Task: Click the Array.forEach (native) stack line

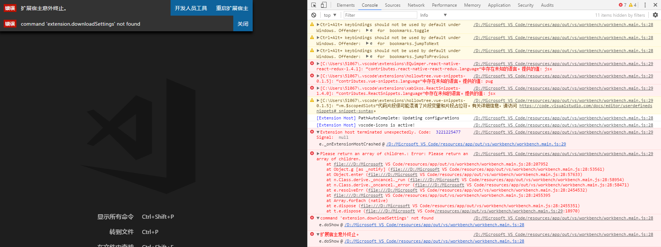Action: click(x=357, y=201)
